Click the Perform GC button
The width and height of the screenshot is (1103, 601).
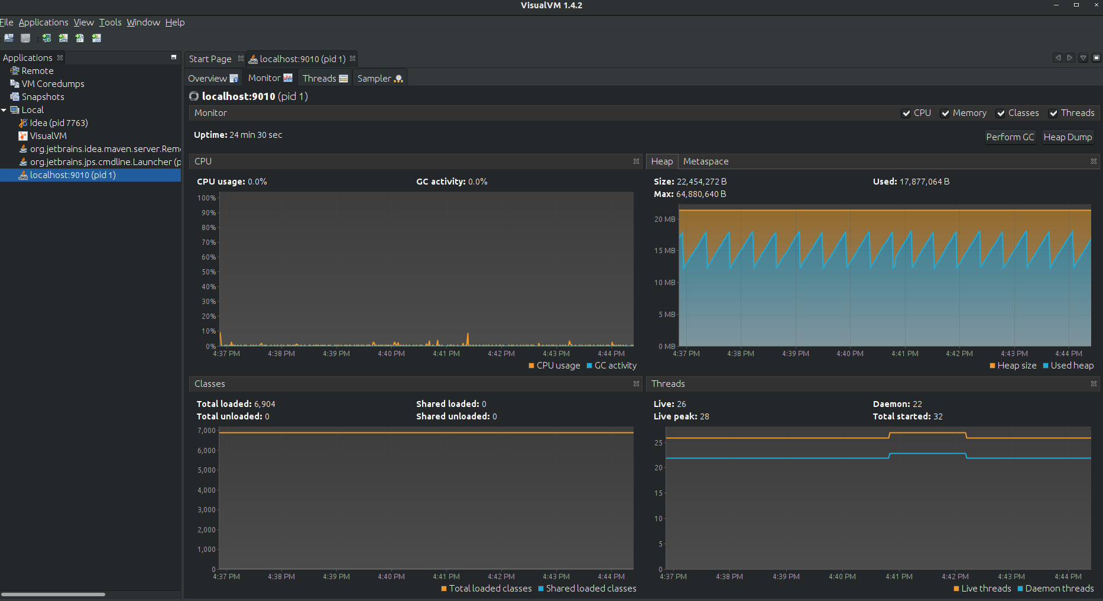pyautogui.click(x=1010, y=137)
